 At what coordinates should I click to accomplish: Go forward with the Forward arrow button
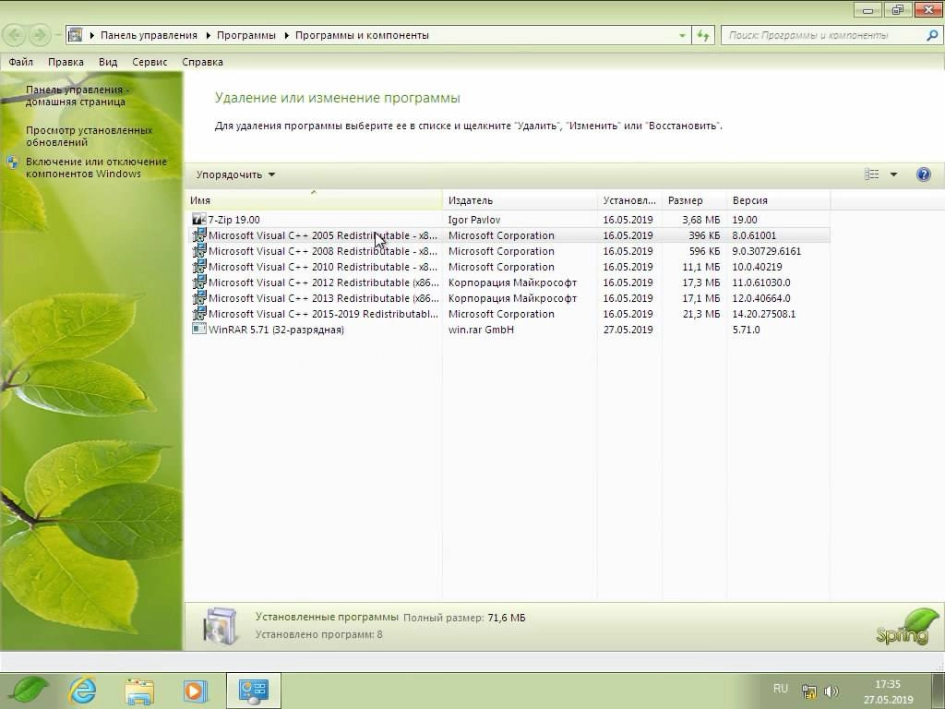click(39, 35)
